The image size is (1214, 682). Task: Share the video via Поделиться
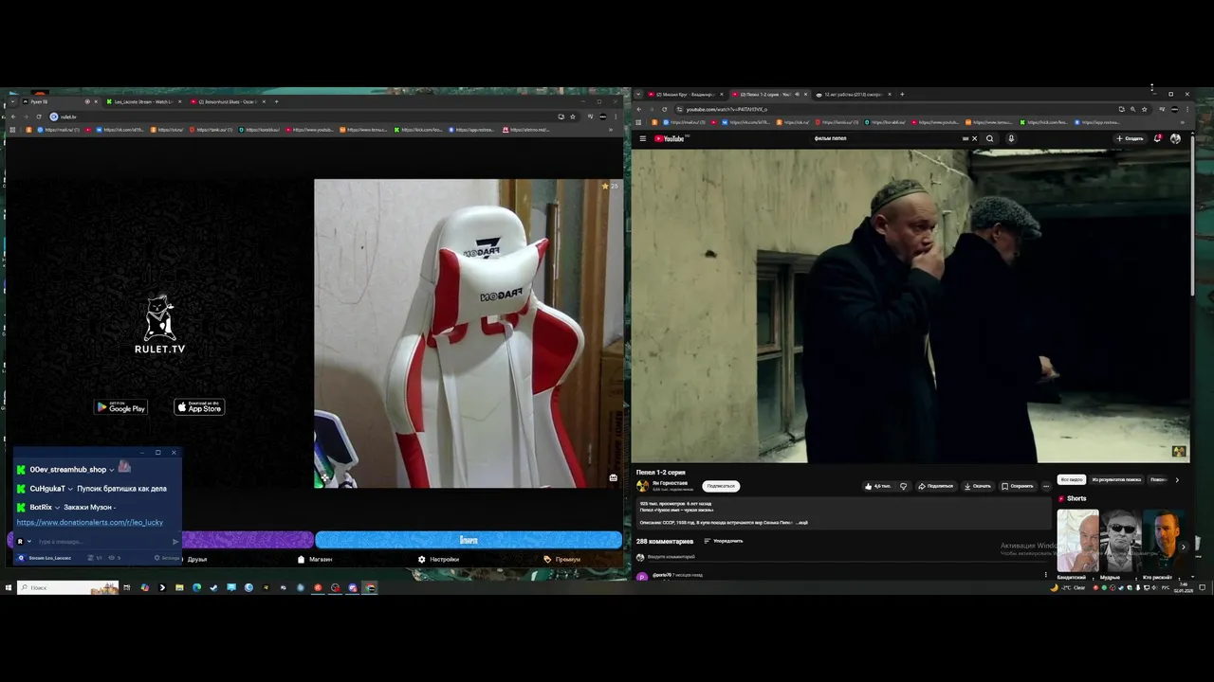pyautogui.click(x=935, y=486)
